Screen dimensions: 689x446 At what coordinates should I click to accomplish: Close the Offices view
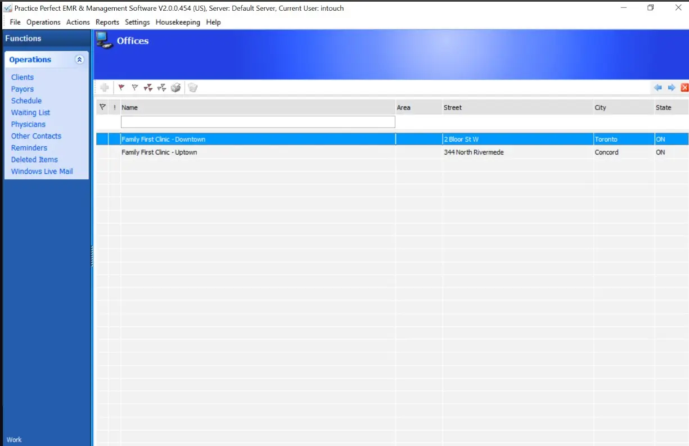coord(685,87)
